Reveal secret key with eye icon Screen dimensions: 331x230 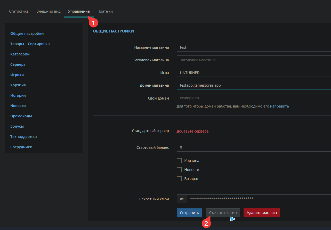(182, 199)
